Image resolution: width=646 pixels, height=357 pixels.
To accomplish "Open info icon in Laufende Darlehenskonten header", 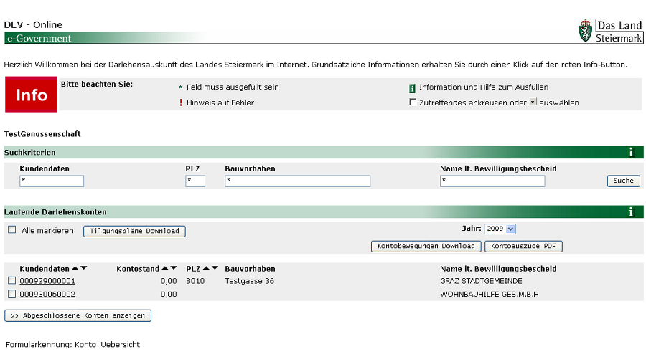I will pyautogui.click(x=631, y=211).
